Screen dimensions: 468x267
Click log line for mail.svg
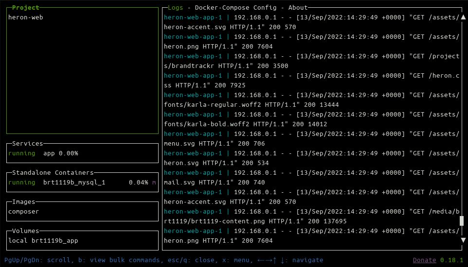coord(312,178)
